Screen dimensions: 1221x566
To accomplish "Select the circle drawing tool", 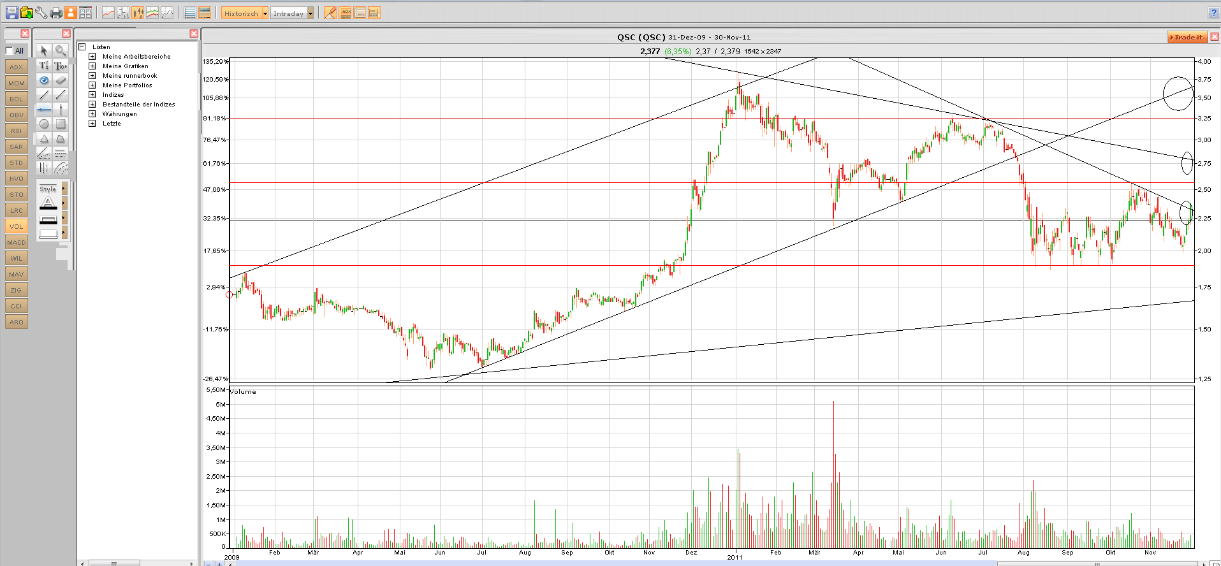I will 44,124.
